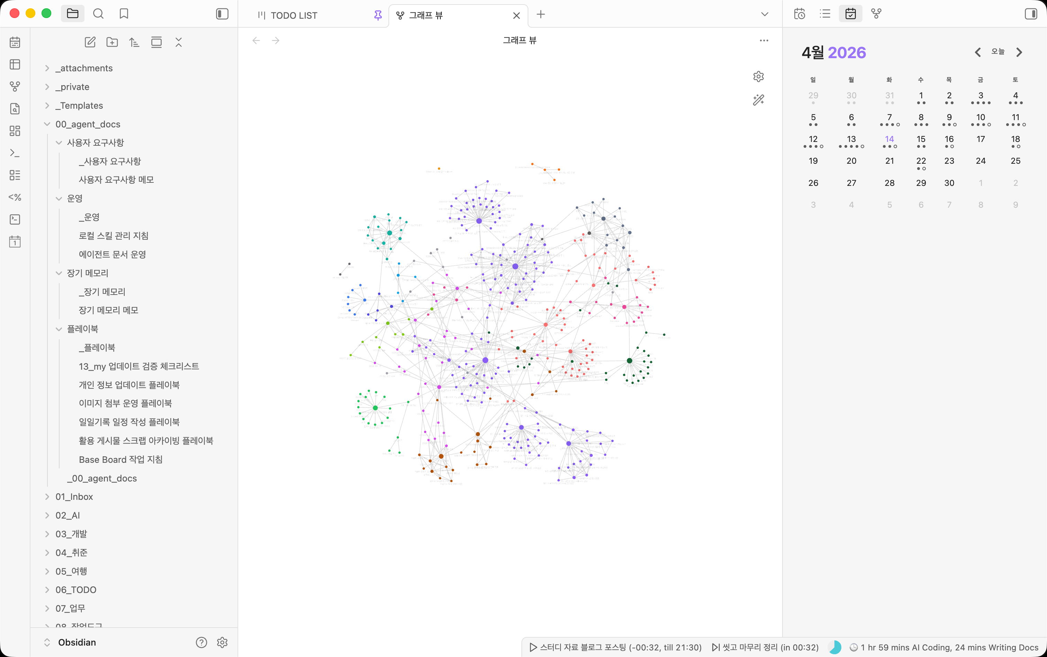This screenshot has height=657, width=1047.
Task: Toggle the left sidebar
Action: click(x=222, y=14)
